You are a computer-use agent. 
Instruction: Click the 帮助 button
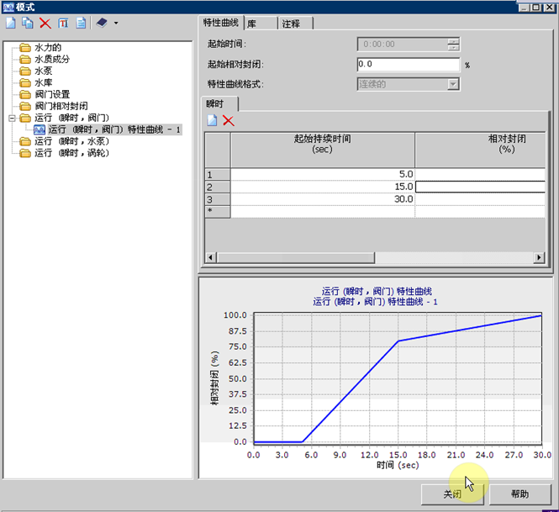point(520,494)
